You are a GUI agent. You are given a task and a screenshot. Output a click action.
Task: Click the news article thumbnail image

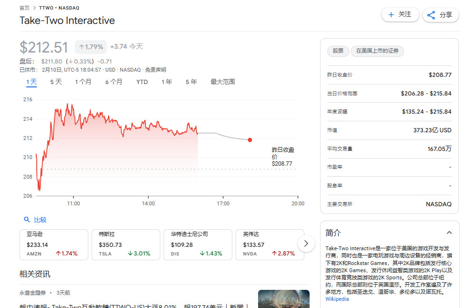(283, 298)
